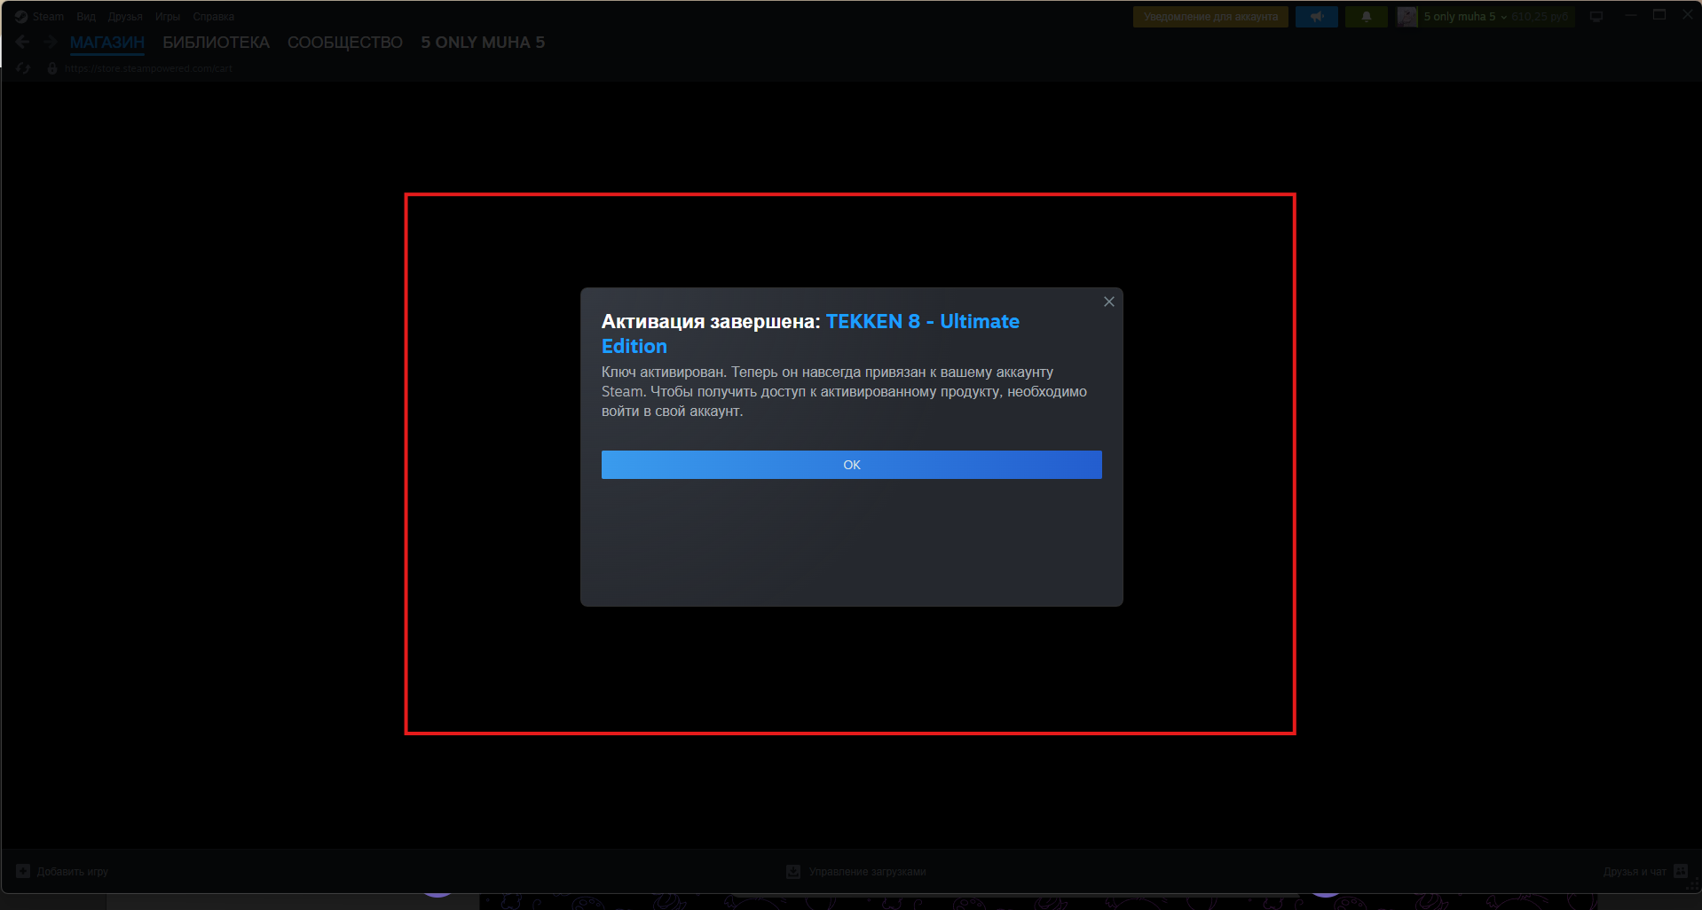1702x910 pixels.
Task: Go forward with the right arrow
Action: (x=50, y=42)
